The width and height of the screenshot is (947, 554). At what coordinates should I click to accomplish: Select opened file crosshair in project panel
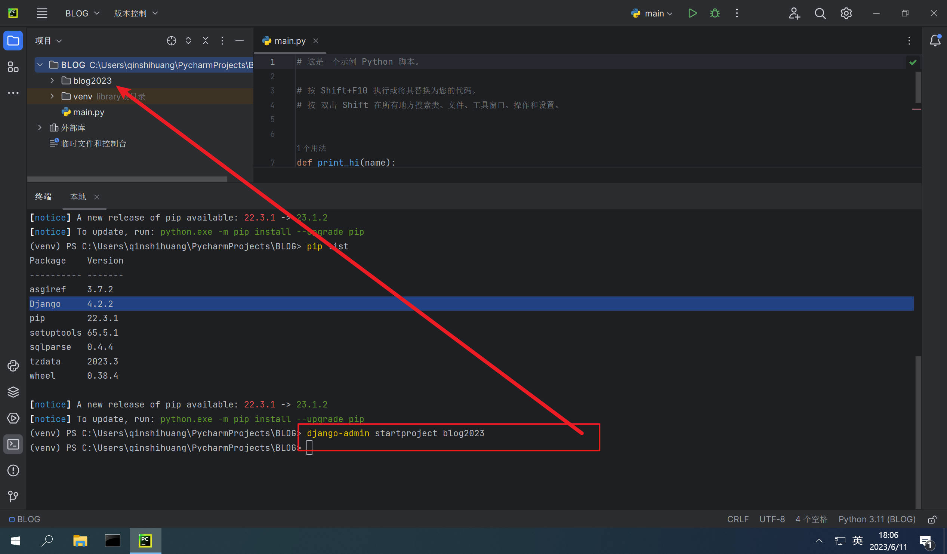(172, 41)
